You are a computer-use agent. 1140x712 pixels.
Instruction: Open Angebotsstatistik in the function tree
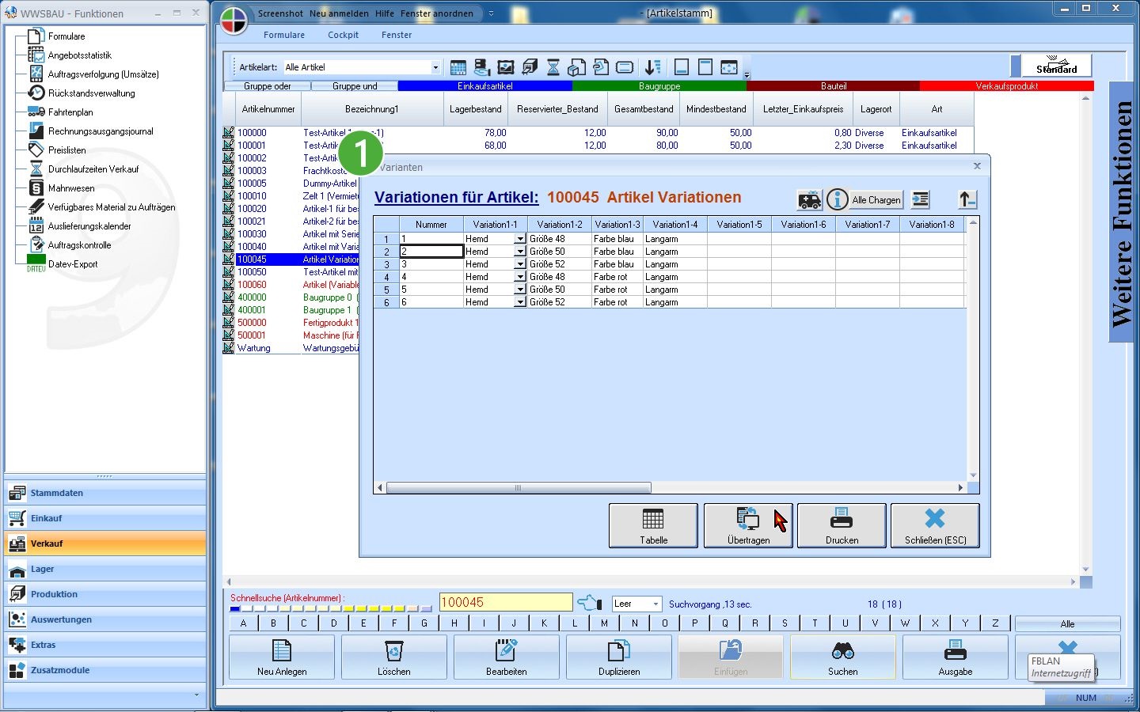point(80,55)
